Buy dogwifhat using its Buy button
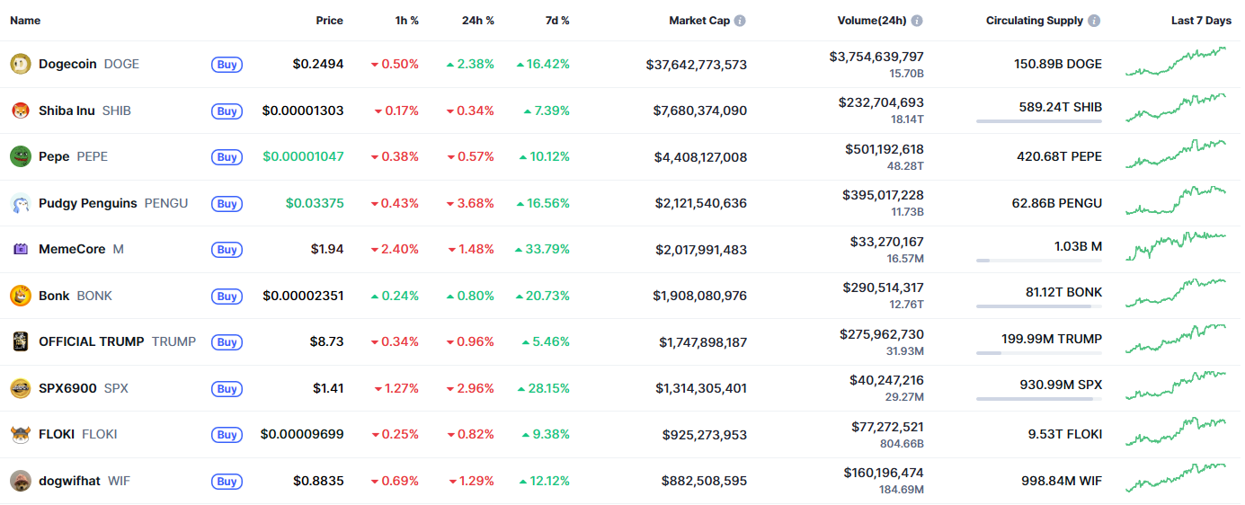The height and width of the screenshot is (505, 1245). tap(227, 482)
